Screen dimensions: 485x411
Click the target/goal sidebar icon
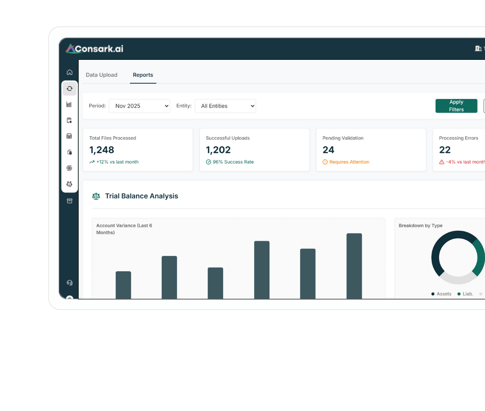[x=69, y=168]
